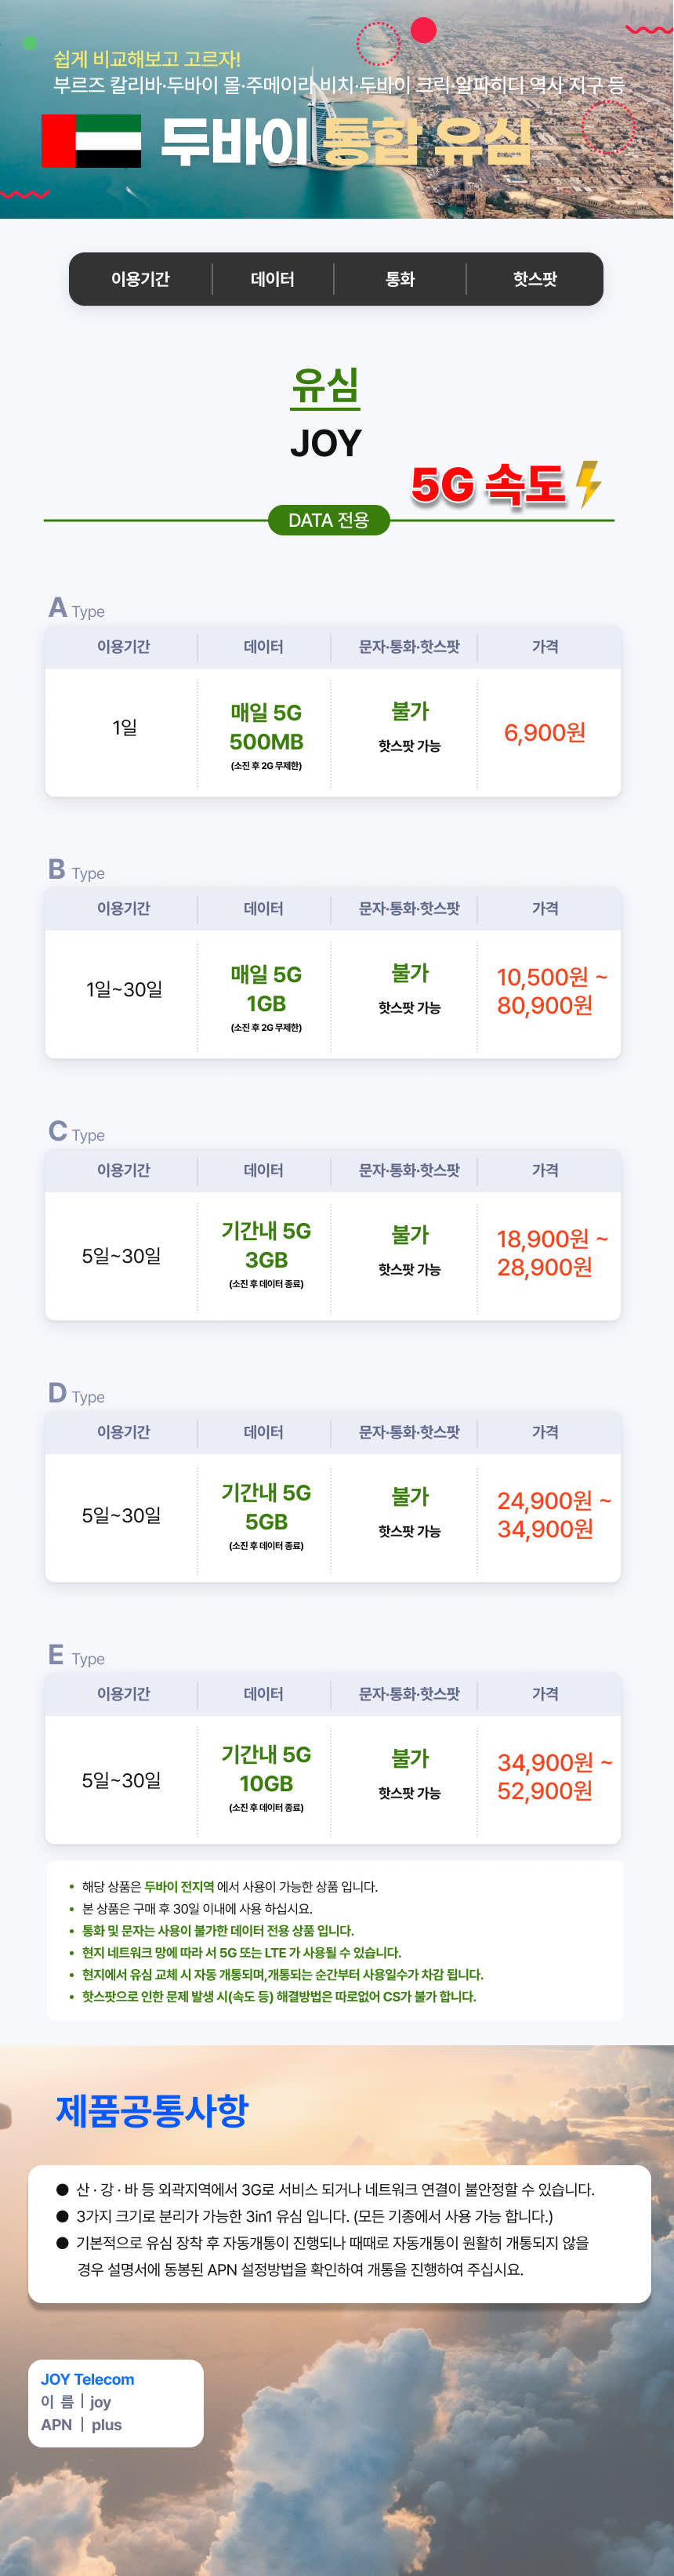
Task: Select the 이용기간 tab in the dark navigation bar
Action: tap(140, 279)
